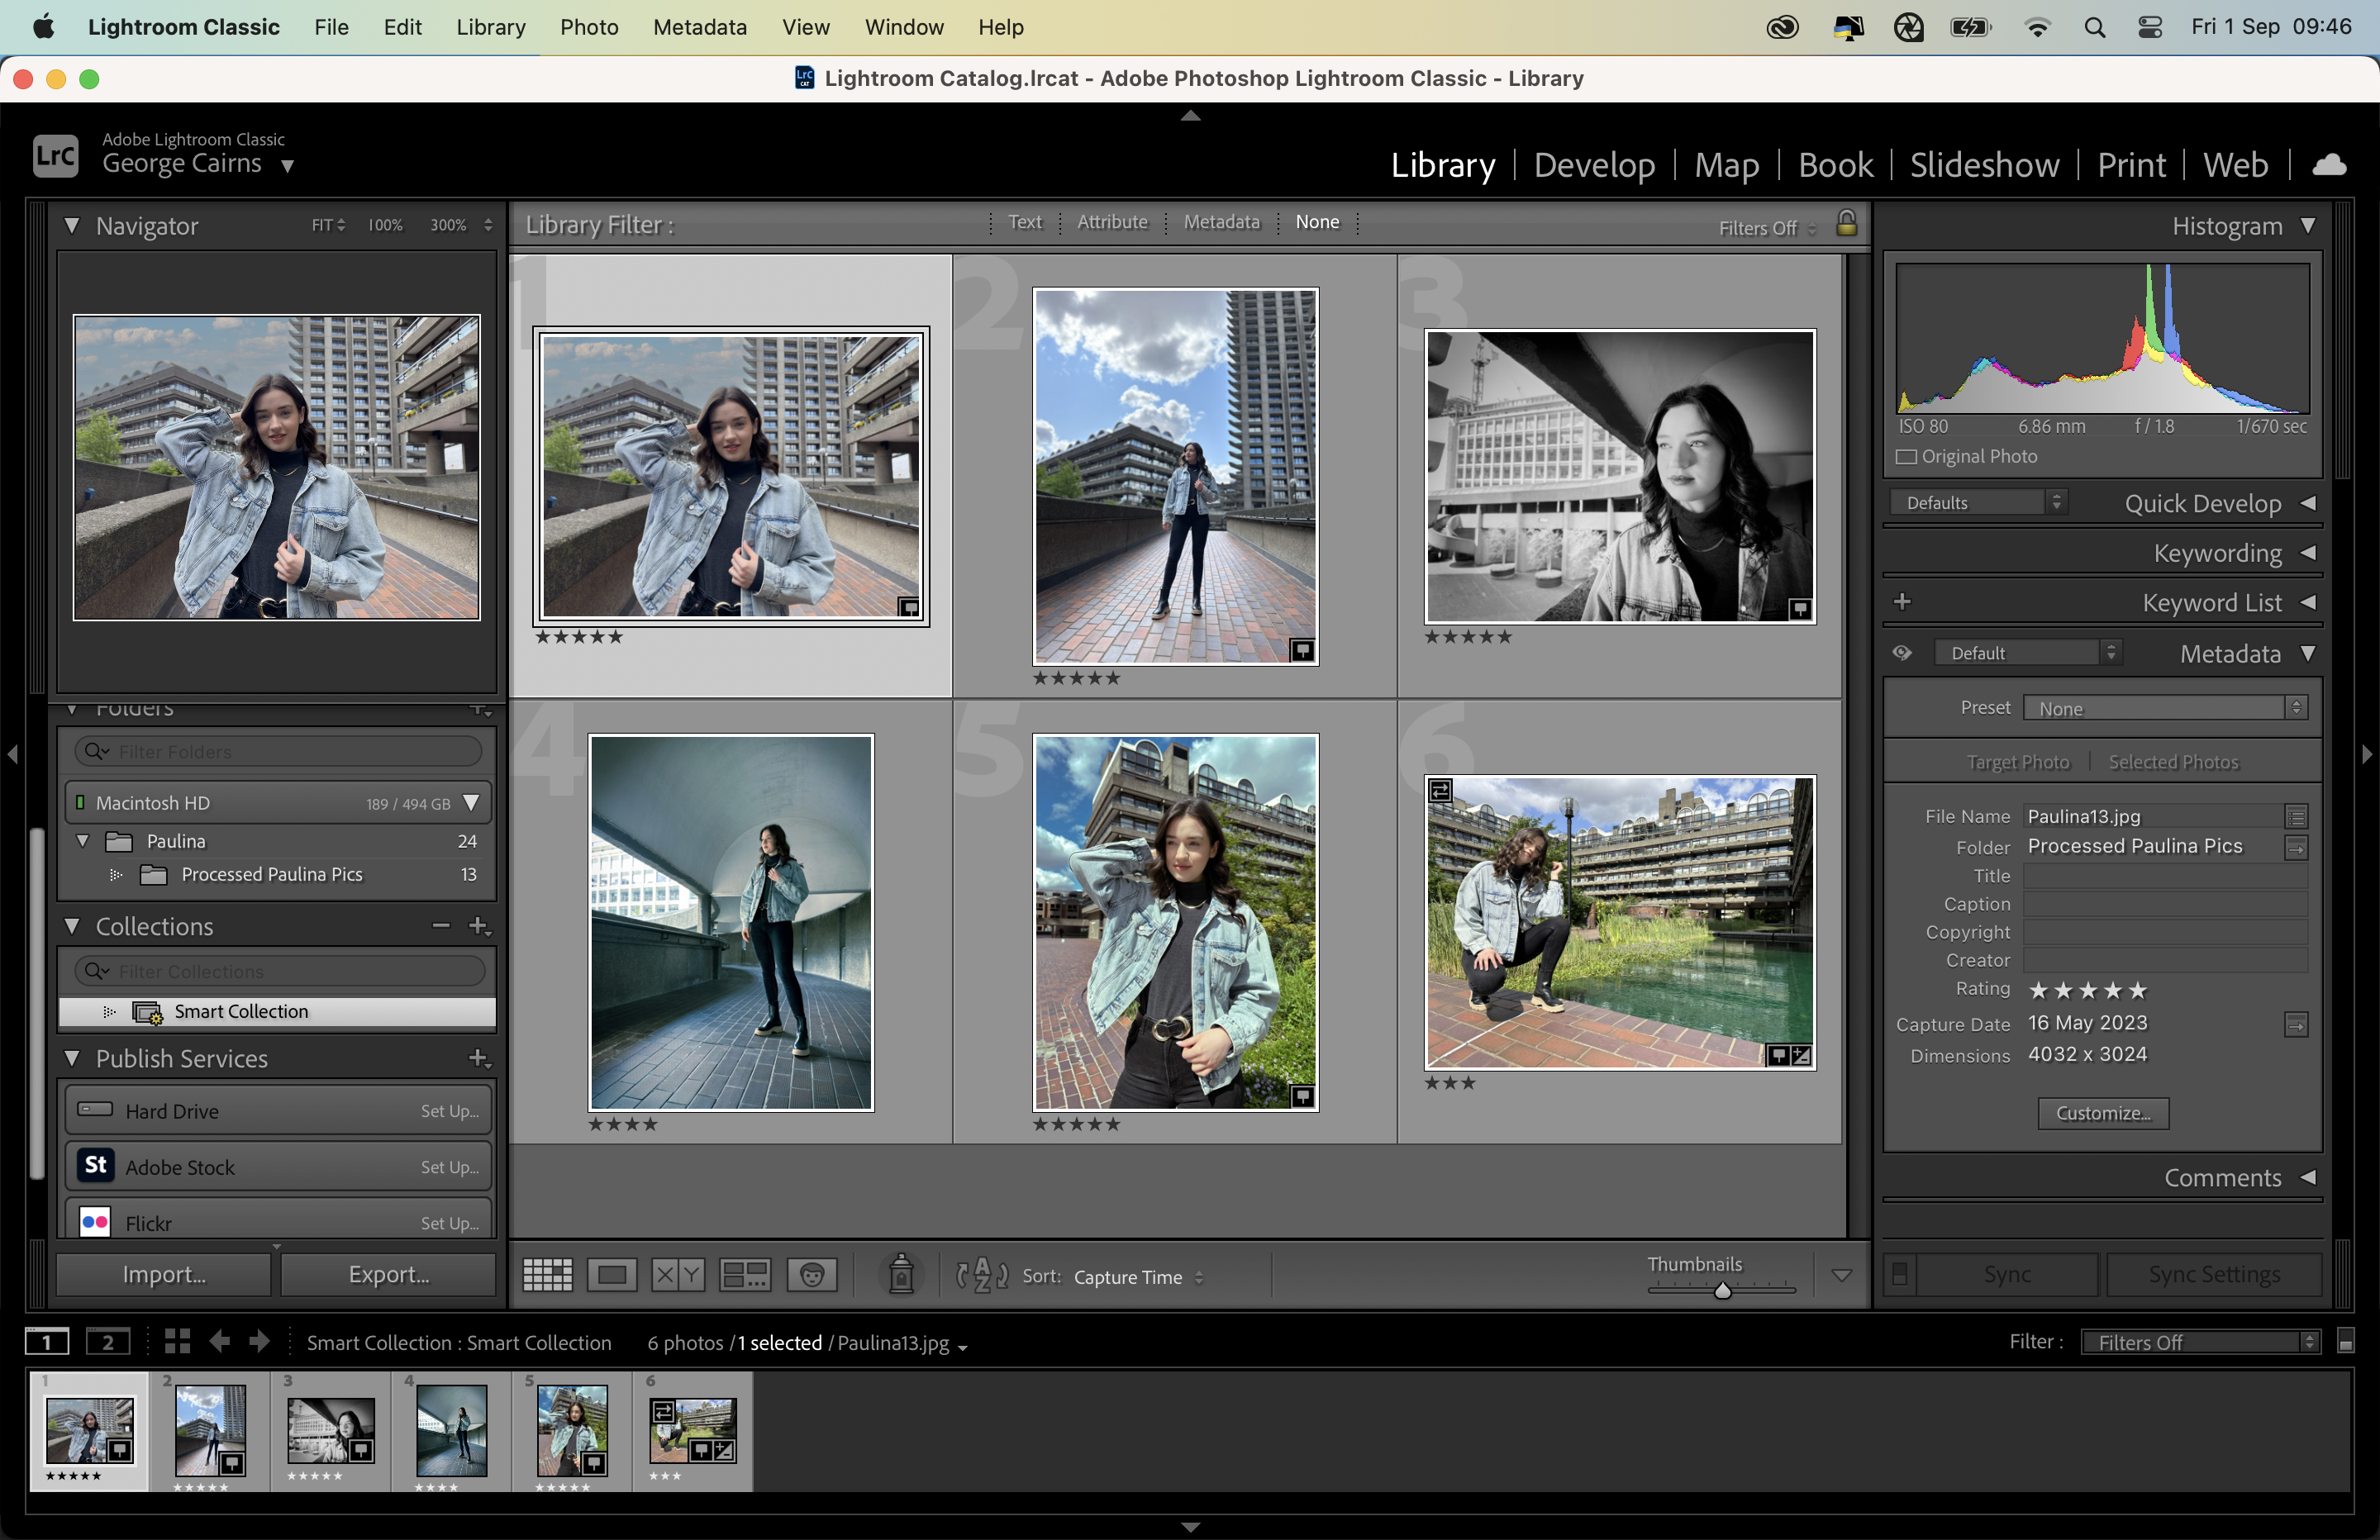
Task: Open the Metadata menu in menu bar
Action: pos(699,27)
